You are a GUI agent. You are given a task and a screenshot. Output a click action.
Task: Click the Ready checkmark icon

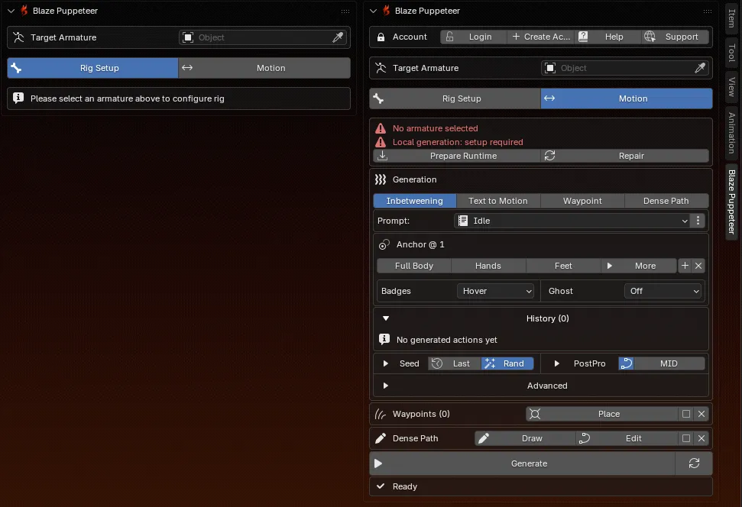coord(381,486)
